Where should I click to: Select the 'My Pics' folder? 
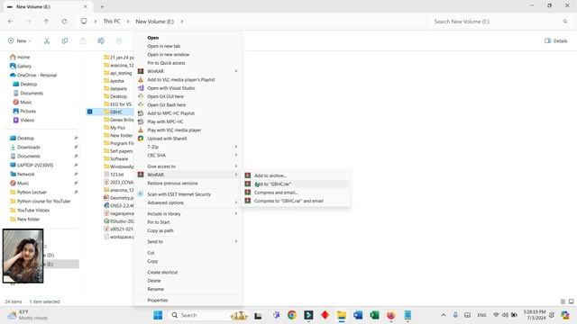117,128
